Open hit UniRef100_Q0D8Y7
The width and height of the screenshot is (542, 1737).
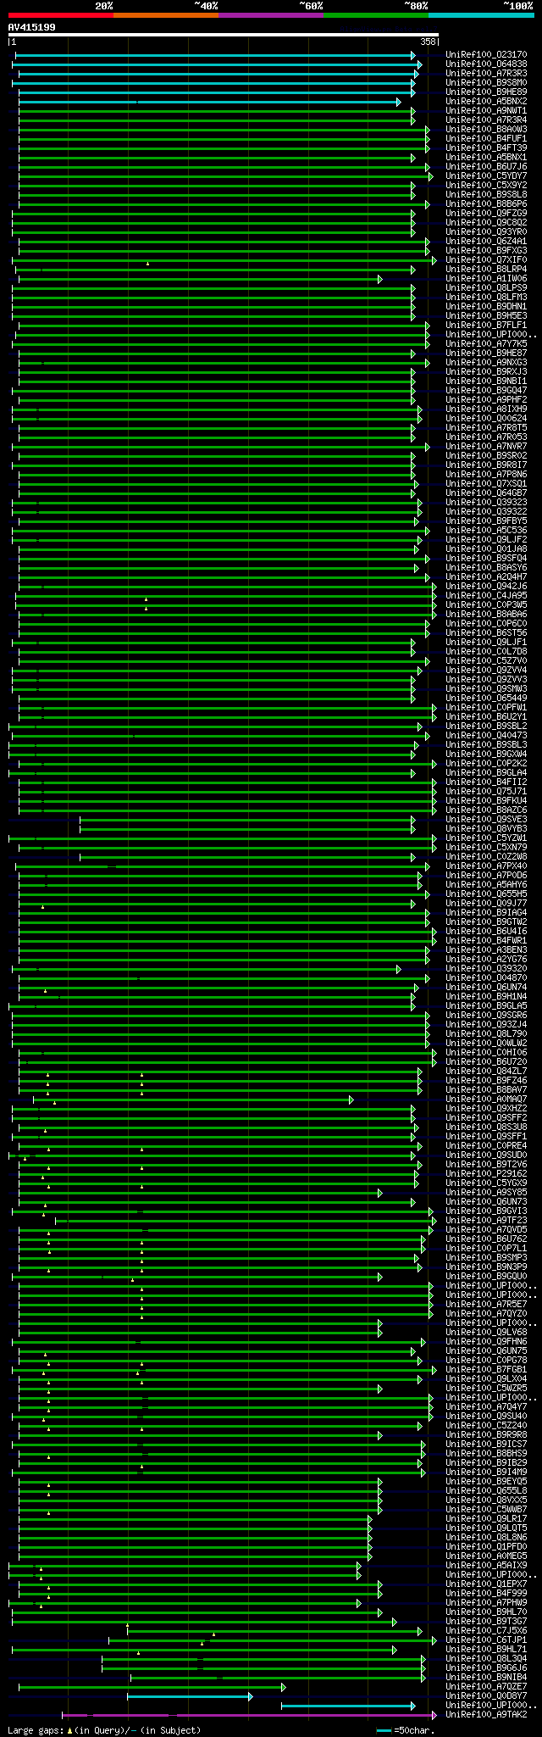point(486,1696)
